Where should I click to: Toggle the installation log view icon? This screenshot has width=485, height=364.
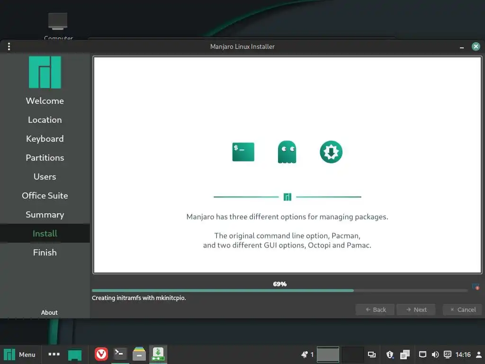tap(476, 287)
